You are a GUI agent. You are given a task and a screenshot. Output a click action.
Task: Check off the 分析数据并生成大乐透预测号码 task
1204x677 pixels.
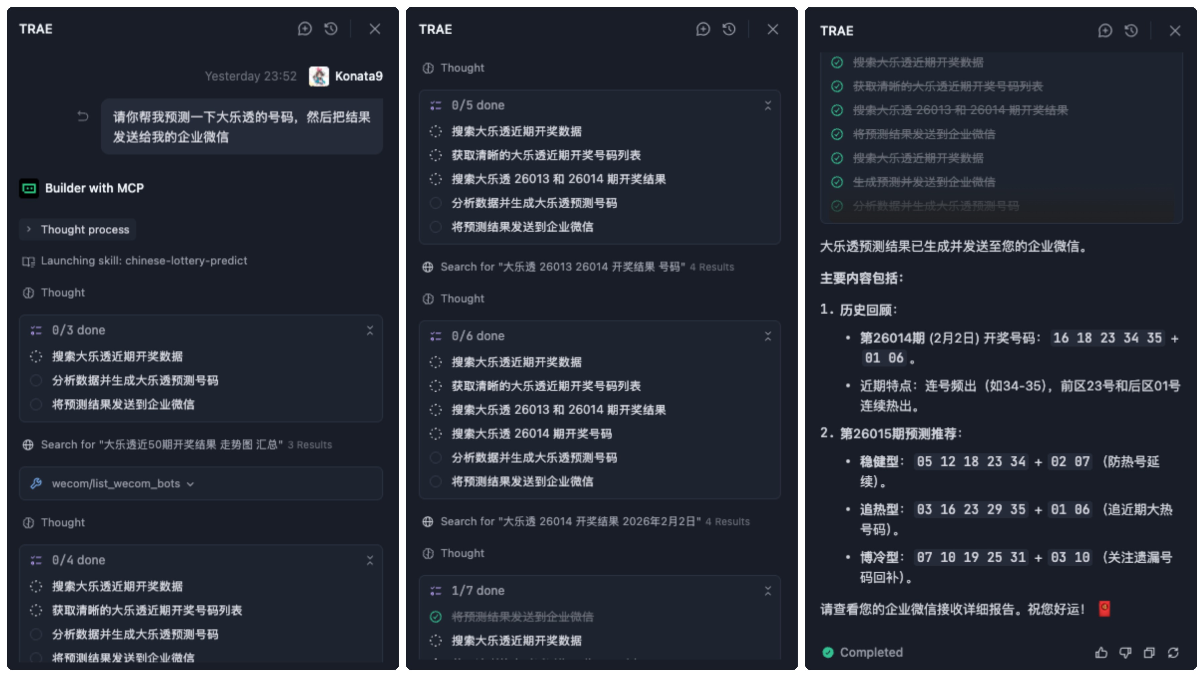(36, 380)
